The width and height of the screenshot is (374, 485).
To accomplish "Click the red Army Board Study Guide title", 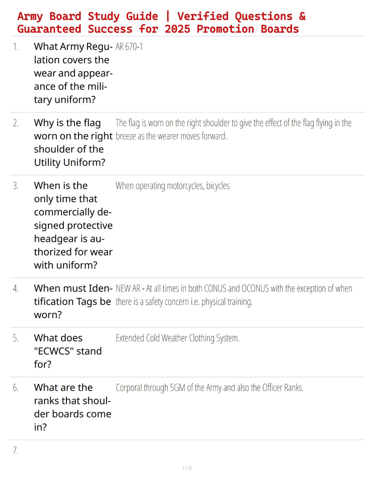I will click(x=161, y=22).
